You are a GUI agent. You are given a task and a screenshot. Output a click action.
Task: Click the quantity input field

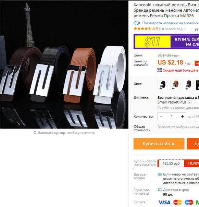172,117
